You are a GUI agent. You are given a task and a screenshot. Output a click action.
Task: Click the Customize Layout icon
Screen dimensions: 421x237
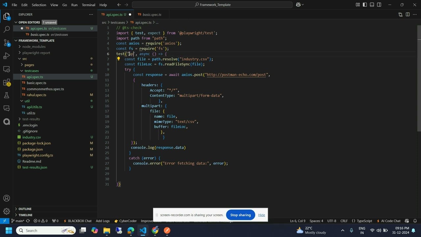click(x=358, y=5)
